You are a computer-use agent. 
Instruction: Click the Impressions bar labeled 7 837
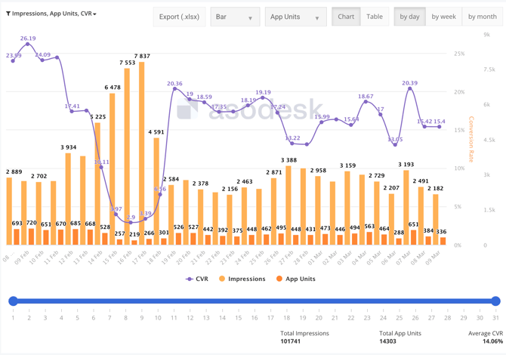point(141,151)
